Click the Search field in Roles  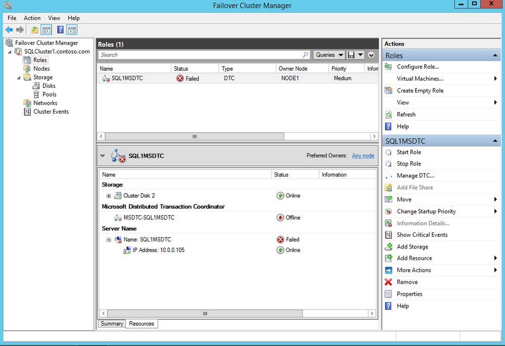pyautogui.click(x=204, y=55)
